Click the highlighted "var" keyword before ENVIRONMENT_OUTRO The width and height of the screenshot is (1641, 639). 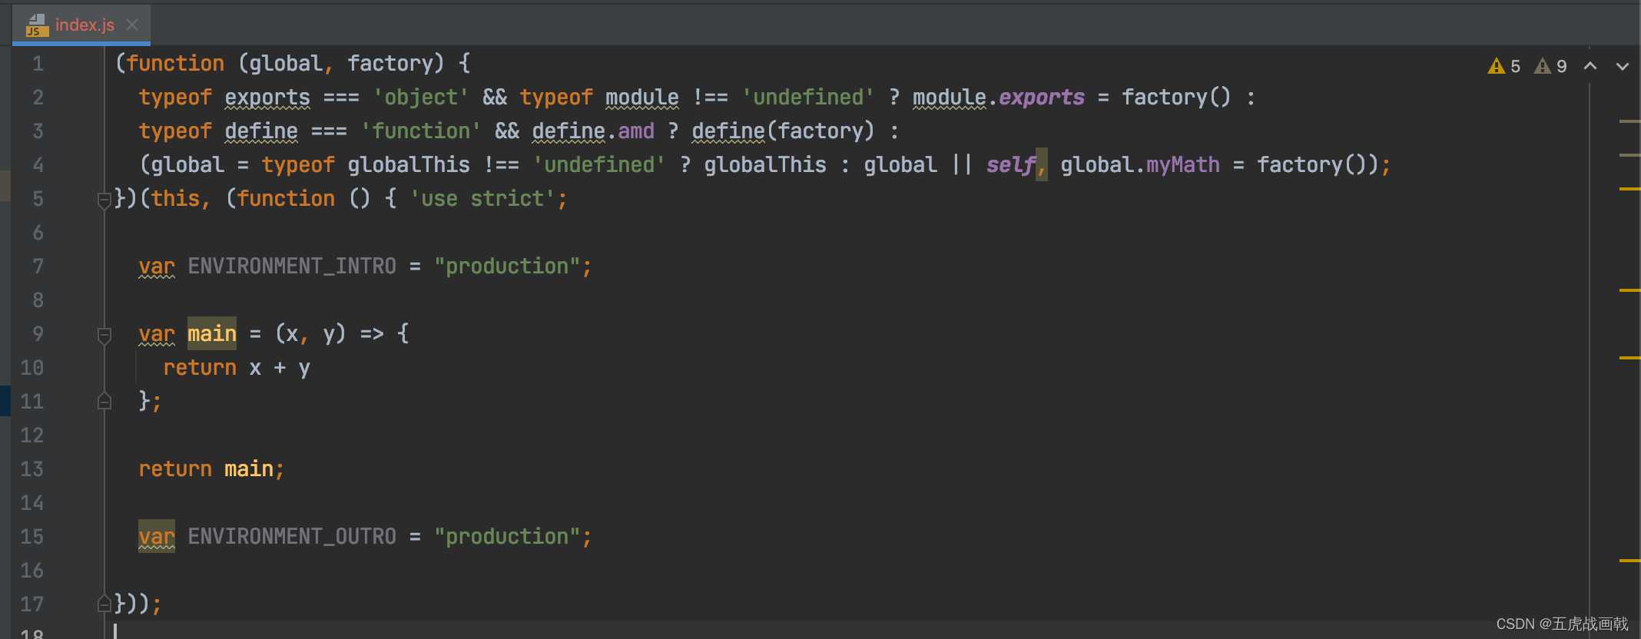(x=157, y=536)
